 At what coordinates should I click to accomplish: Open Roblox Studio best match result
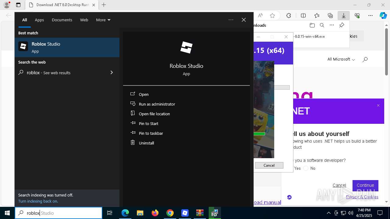click(67, 47)
